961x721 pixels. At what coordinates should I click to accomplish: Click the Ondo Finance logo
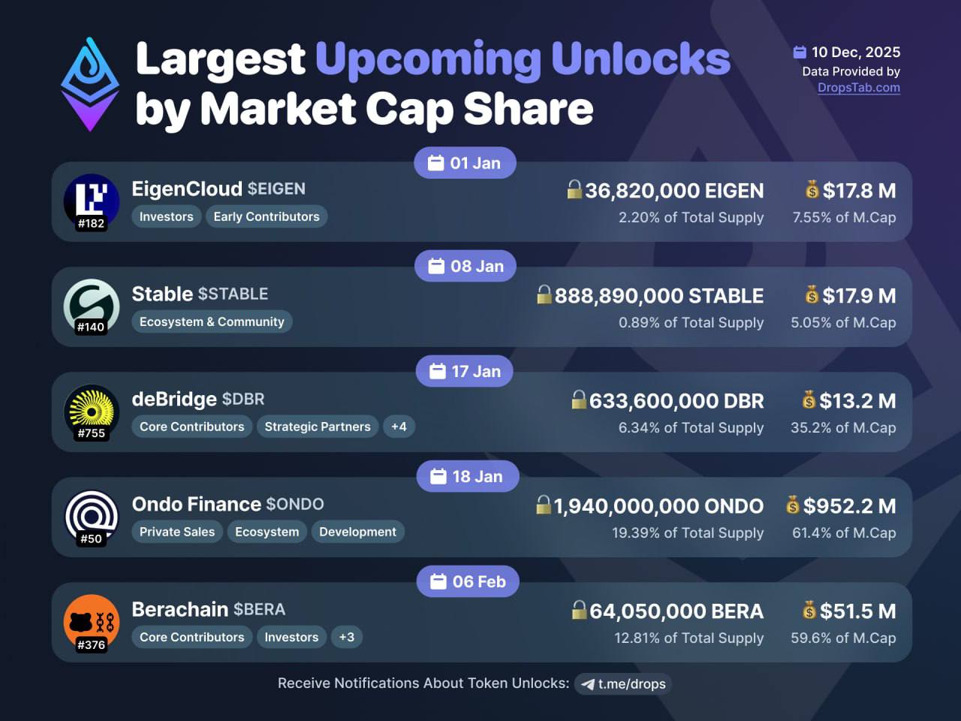tap(92, 516)
